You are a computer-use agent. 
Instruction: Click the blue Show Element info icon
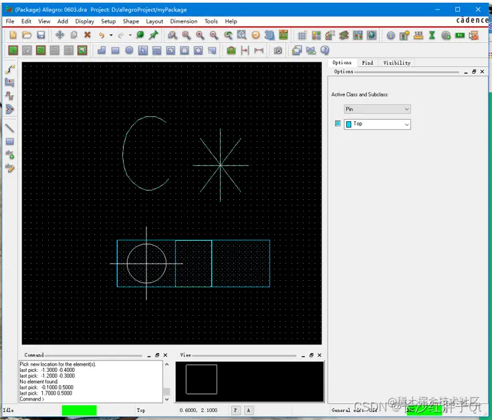tap(390, 35)
